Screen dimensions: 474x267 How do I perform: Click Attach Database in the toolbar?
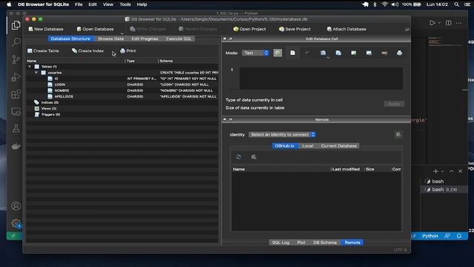[x=347, y=29]
